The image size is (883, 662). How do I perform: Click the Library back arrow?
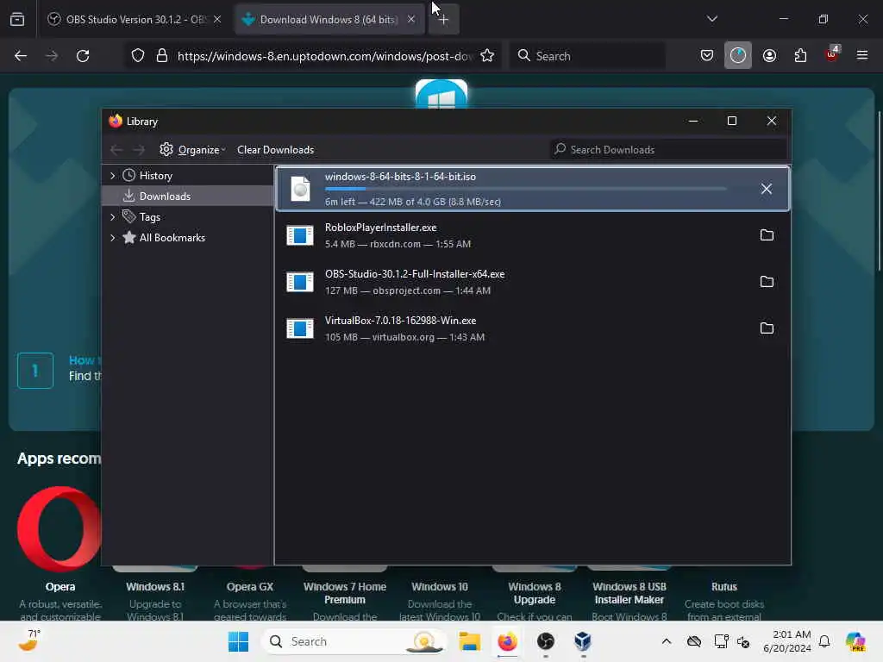pyautogui.click(x=116, y=150)
